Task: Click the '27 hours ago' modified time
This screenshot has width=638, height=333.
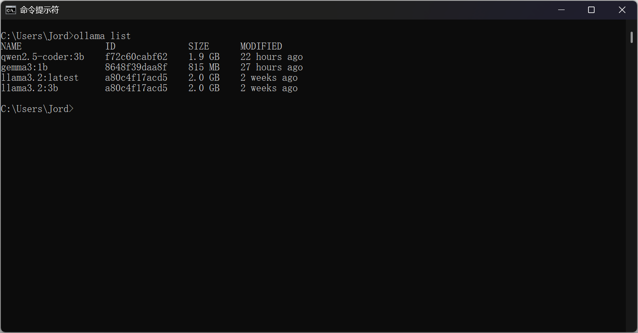Action: point(272,67)
